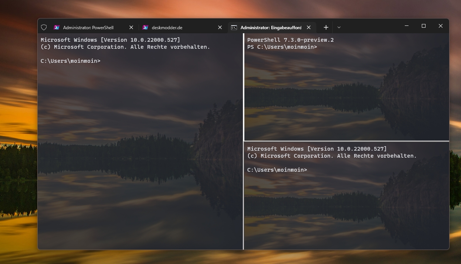Close the Administrator: Eingabeaufforderung tab
Screen dimensions: 461x264
coord(309,27)
